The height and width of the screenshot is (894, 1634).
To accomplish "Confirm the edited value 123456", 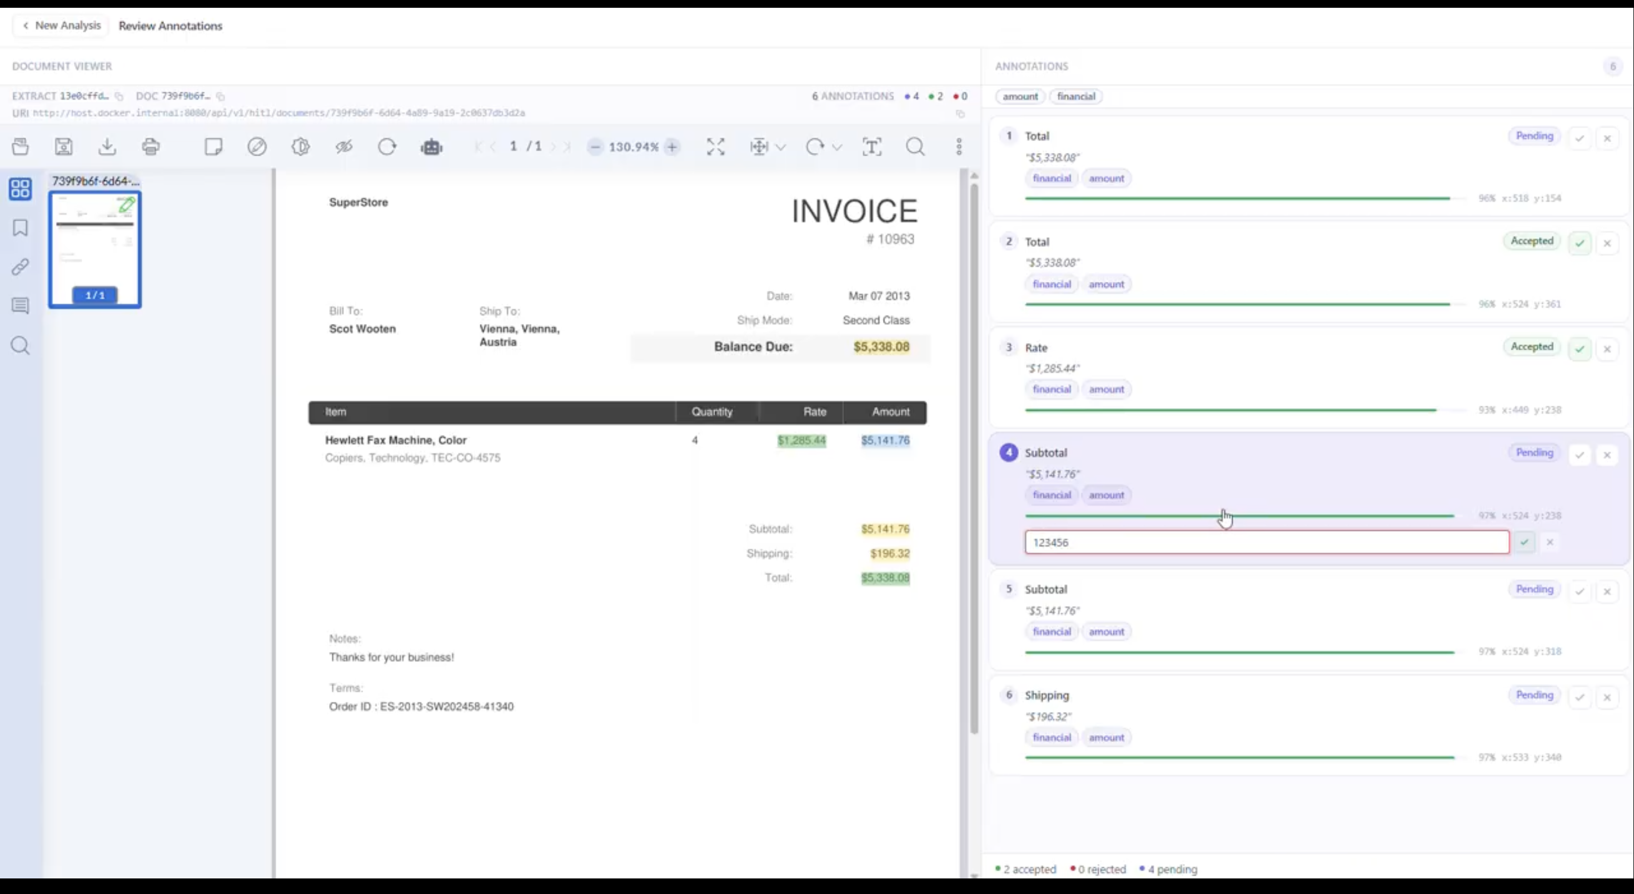I will click(x=1525, y=542).
